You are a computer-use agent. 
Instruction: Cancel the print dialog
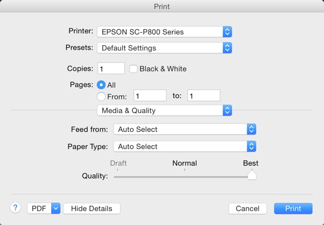tap(248, 208)
